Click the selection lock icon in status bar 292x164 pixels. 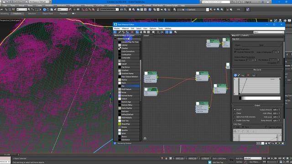166,159
